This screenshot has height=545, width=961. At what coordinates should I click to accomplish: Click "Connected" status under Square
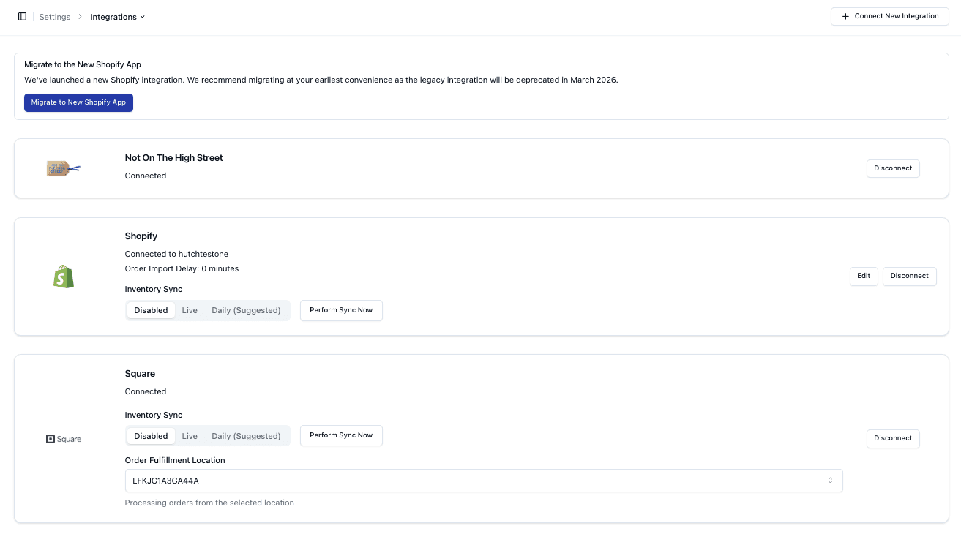coord(146,391)
